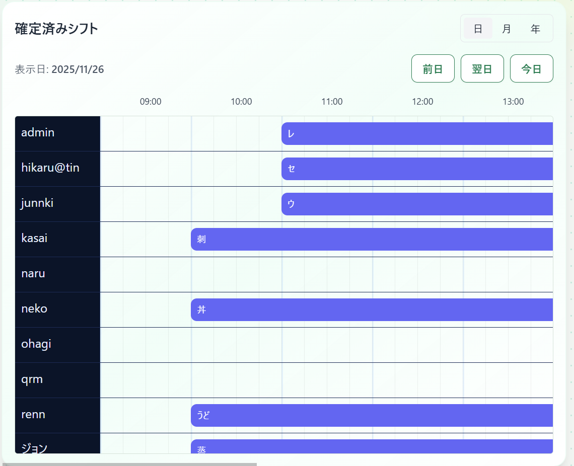Click the 12:00 time header

pos(422,102)
